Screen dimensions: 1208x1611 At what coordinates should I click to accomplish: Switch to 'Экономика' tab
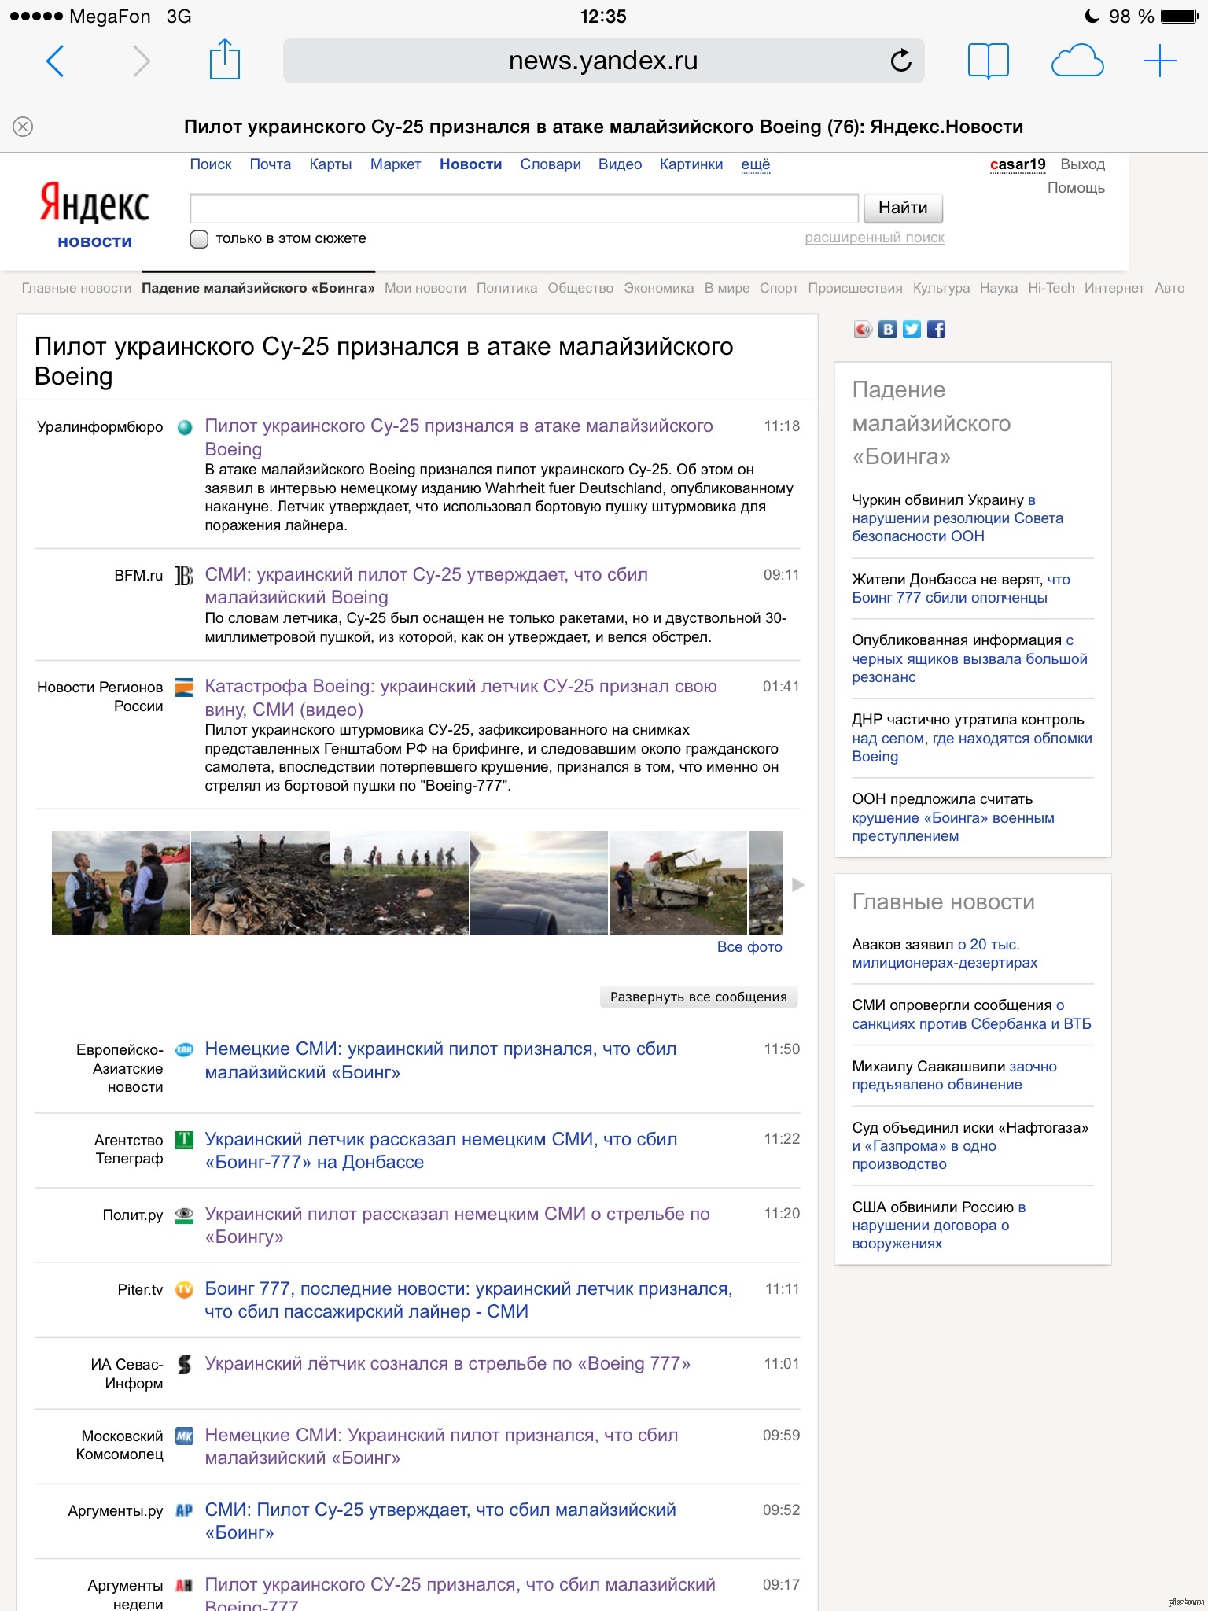pyautogui.click(x=659, y=289)
